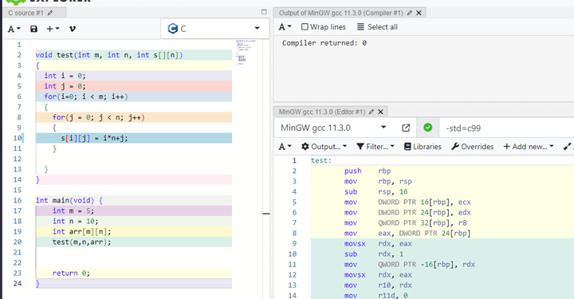Rename the compiler tab with pencil icon
The width and height of the screenshot is (574, 299).
[x=372, y=112]
